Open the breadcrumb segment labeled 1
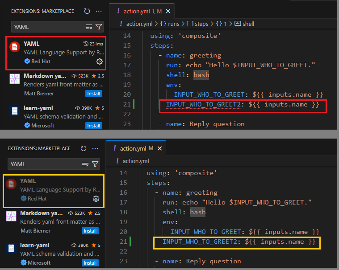The image size is (339, 270). (x=222, y=24)
